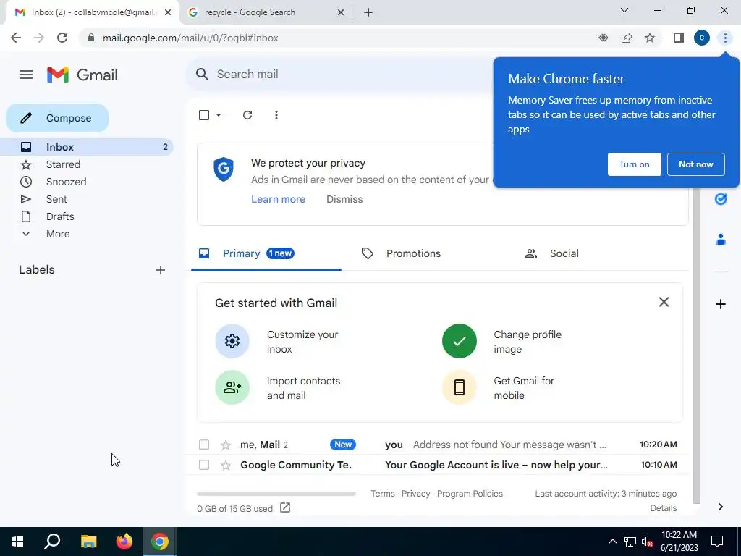
Task: Click the Privacy footer link
Action: pyautogui.click(x=416, y=494)
